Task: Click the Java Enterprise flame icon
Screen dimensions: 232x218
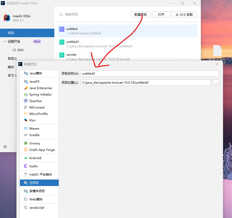Action: (x=26, y=88)
